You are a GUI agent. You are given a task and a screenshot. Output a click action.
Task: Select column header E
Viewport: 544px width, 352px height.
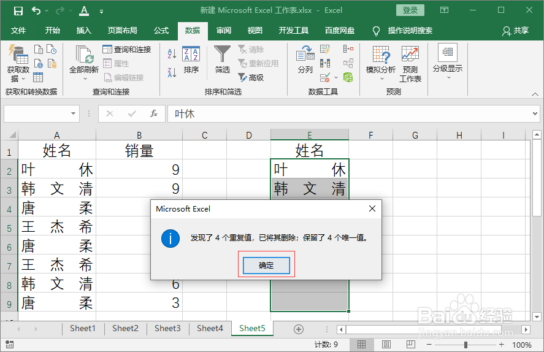(310, 135)
